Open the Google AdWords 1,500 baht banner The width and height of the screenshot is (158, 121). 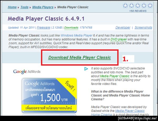49,95
